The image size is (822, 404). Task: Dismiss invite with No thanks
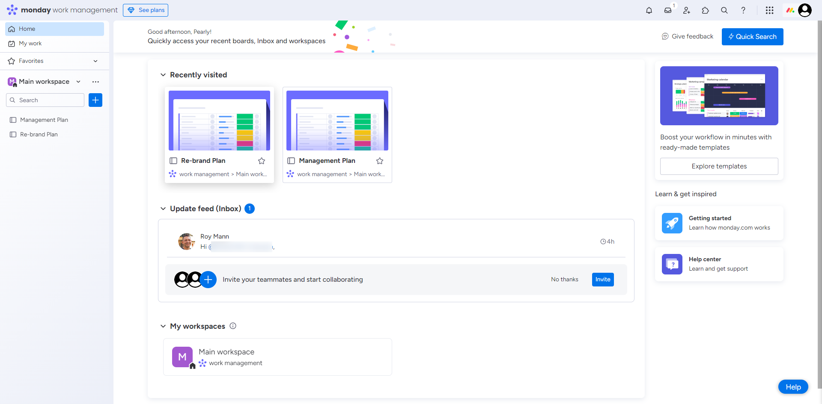pos(565,280)
